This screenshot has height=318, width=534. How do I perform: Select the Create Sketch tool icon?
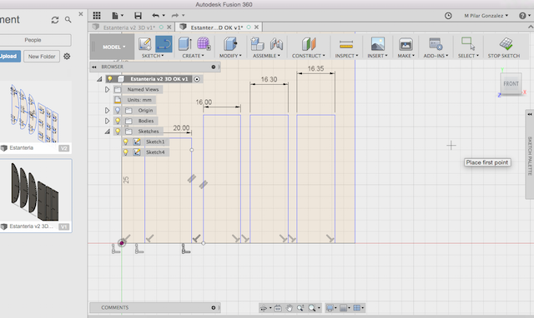pos(145,44)
